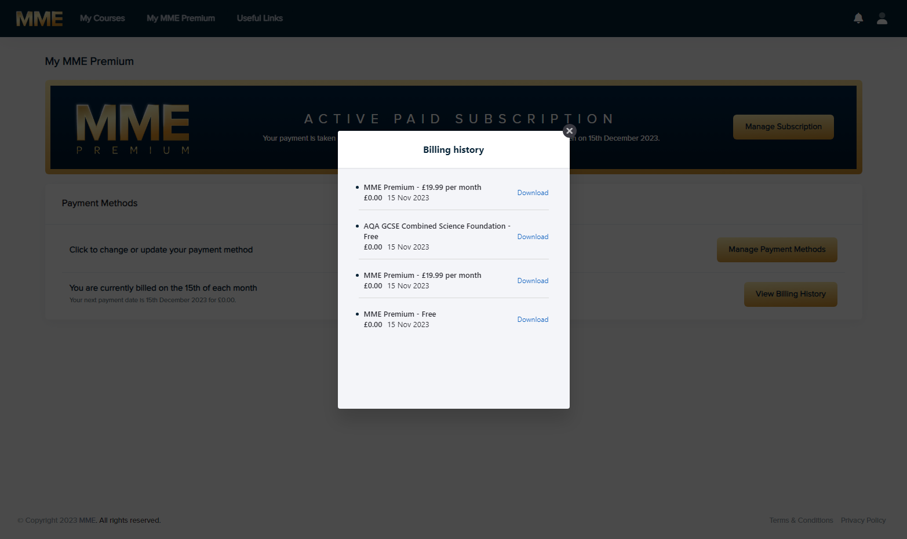Click the Manage Subscription button
Screen dimensions: 907x539
click(x=783, y=127)
